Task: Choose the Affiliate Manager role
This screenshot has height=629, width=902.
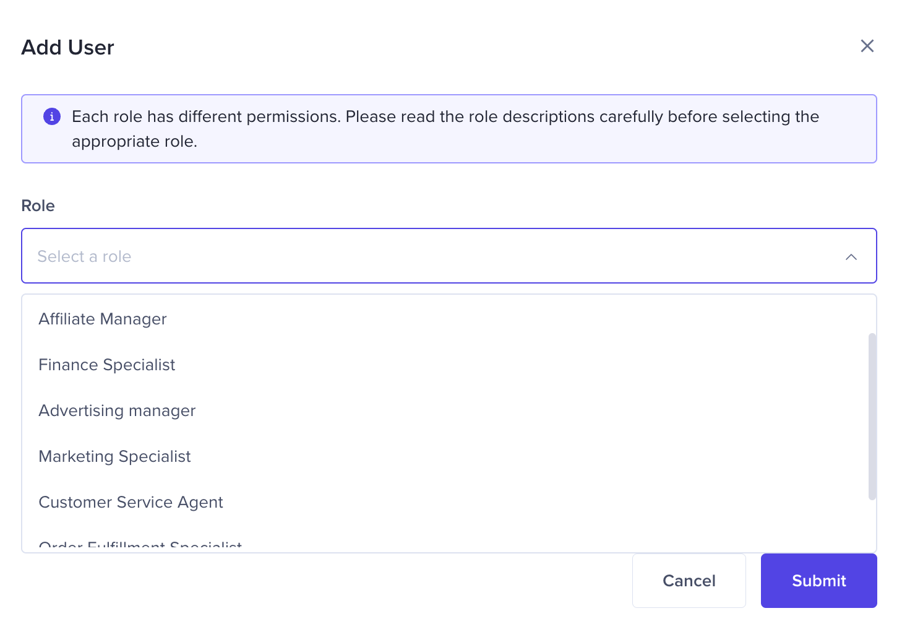Action: coord(103,319)
